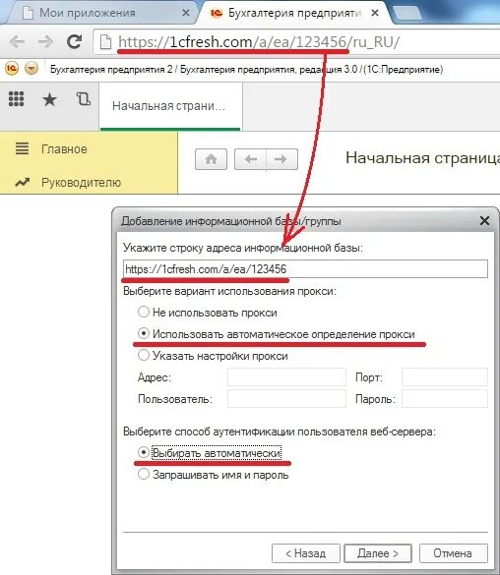Viewport: 500px width, 575px height.
Task: Open the Главное section
Action: [64, 149]
